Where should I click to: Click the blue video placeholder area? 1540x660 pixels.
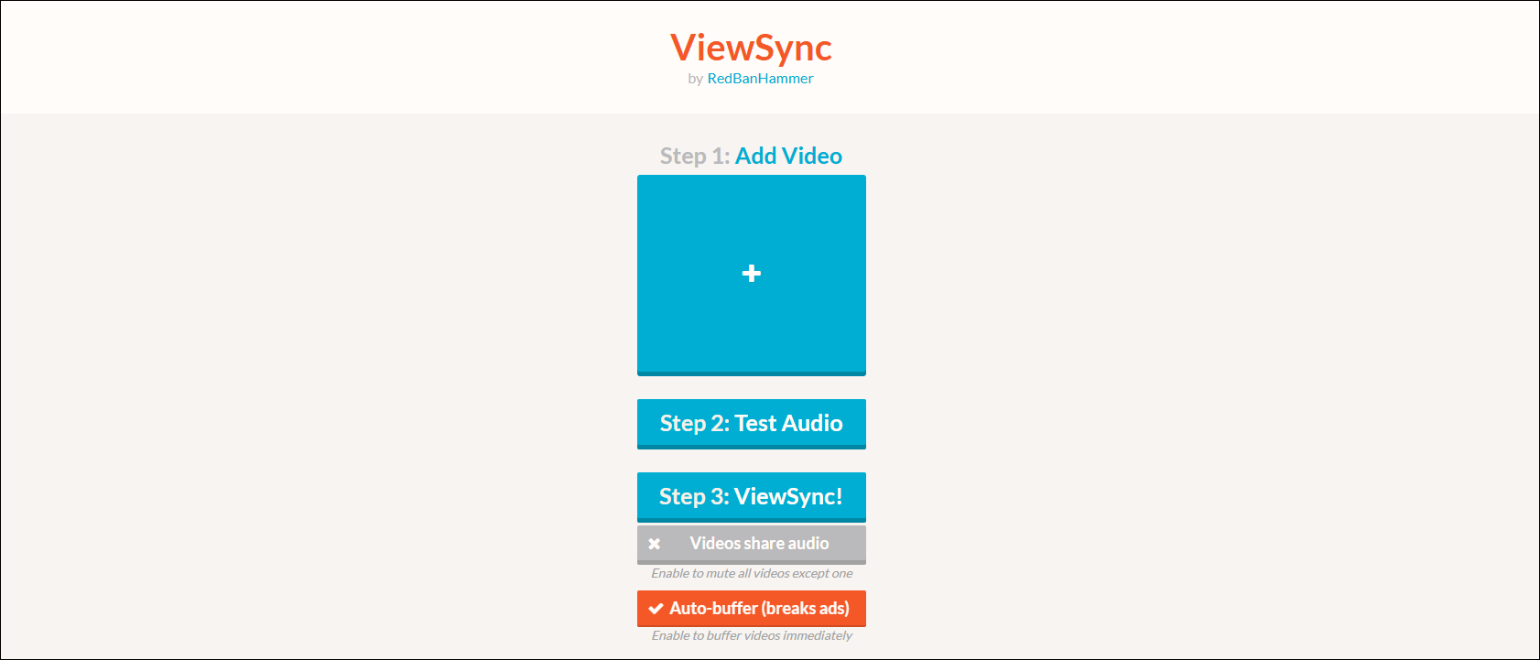coord(751,275)
